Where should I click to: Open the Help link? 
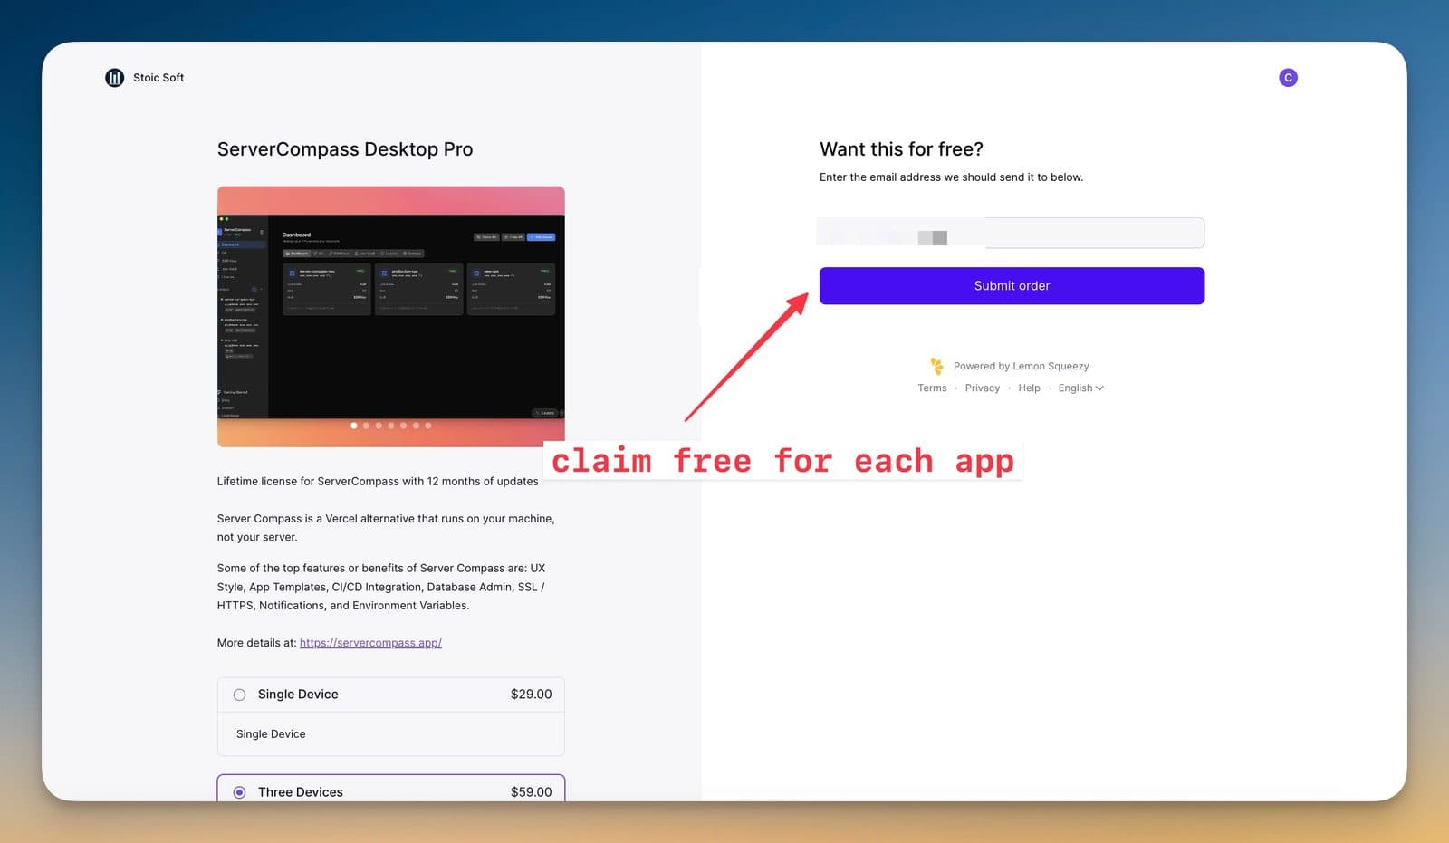click(x=1029, y=388)
